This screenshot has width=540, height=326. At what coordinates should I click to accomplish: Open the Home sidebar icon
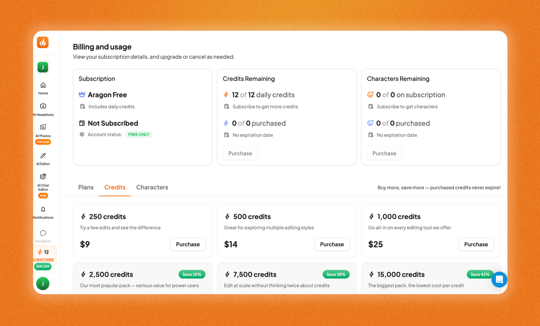pyautogui.click(x=43, y=88)
